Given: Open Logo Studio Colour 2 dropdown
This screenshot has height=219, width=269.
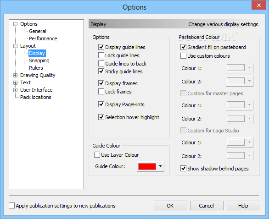Looking at the screenshot, I should [x=249, y=156].
